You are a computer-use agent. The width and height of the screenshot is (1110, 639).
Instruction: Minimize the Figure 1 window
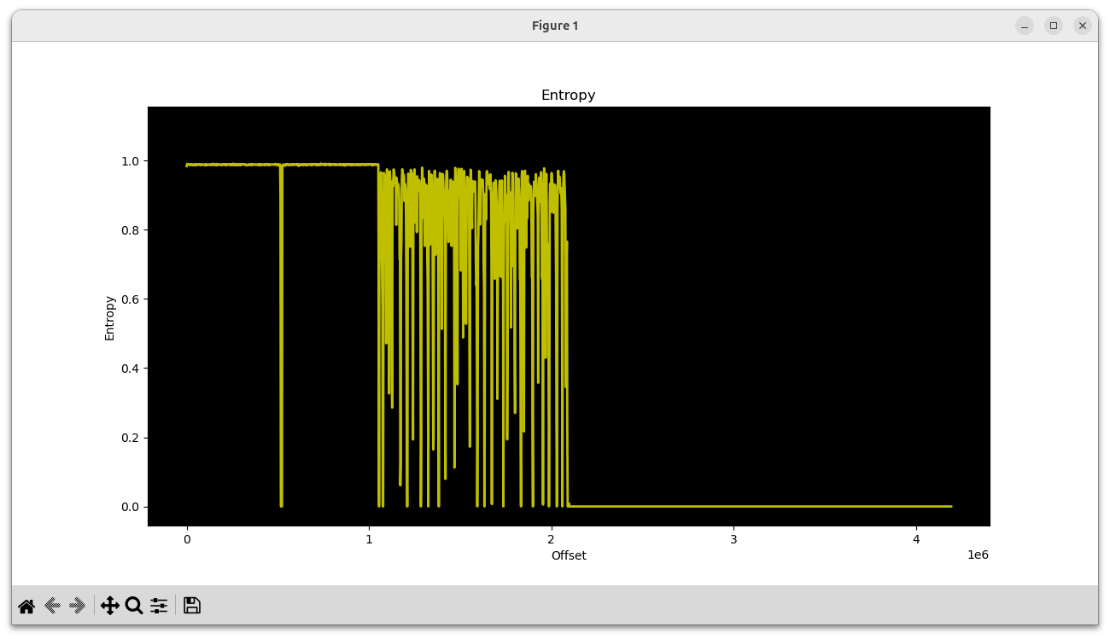[1023, 25]
